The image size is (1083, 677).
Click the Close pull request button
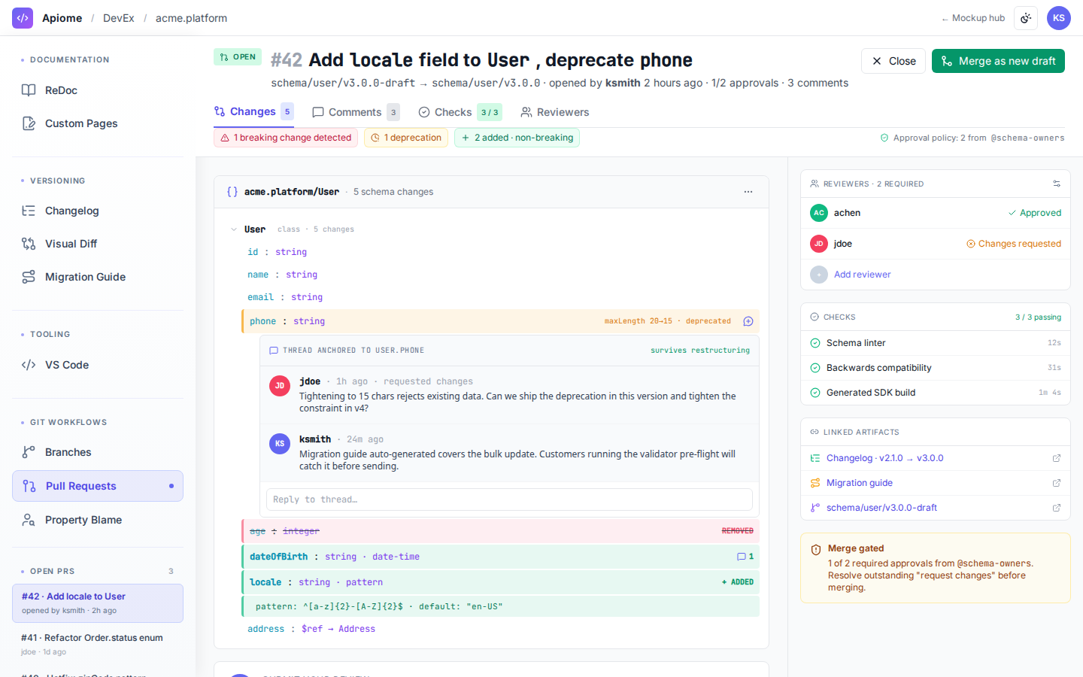893,61
